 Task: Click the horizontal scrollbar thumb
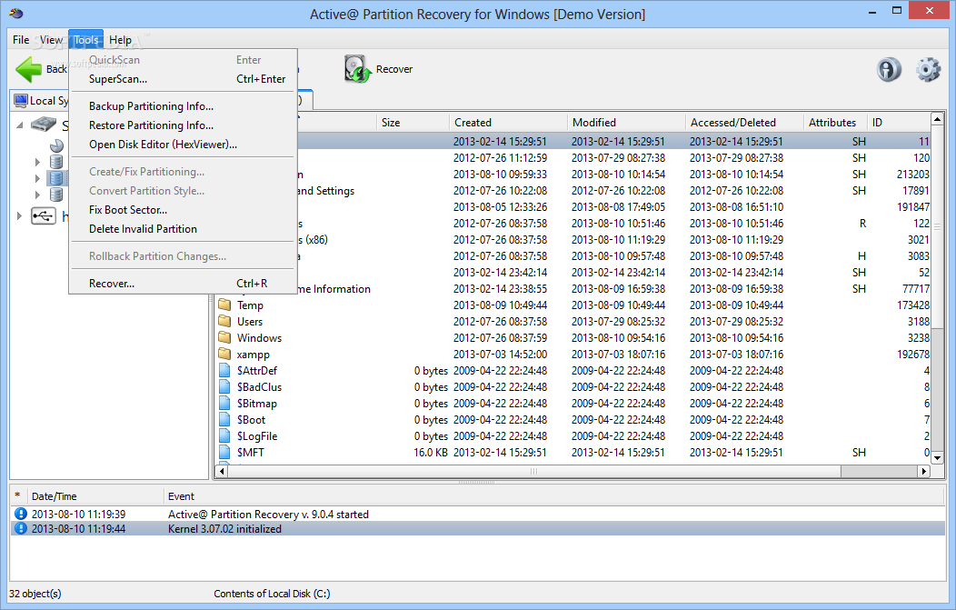[534, 471]
